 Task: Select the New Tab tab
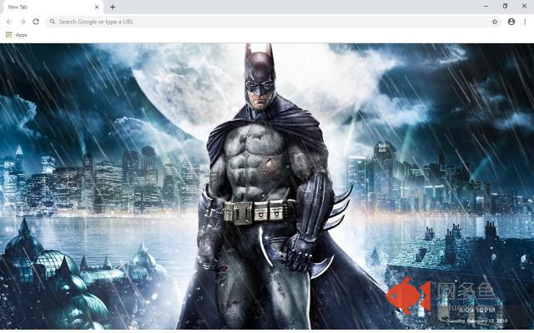(x=52, y=7)
